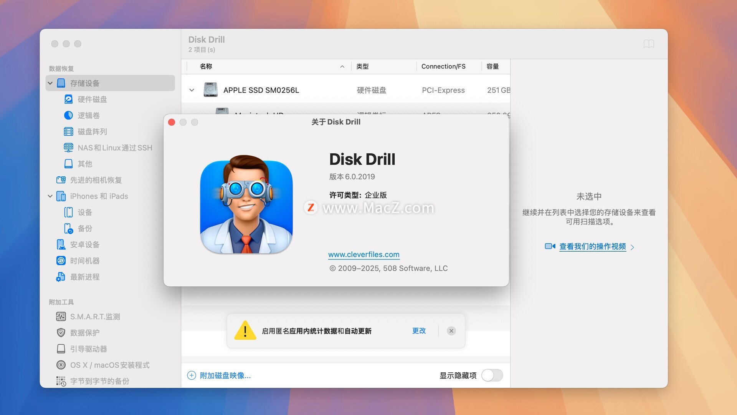Open the 引导驱动器 boot drive icon

[61, 349]
